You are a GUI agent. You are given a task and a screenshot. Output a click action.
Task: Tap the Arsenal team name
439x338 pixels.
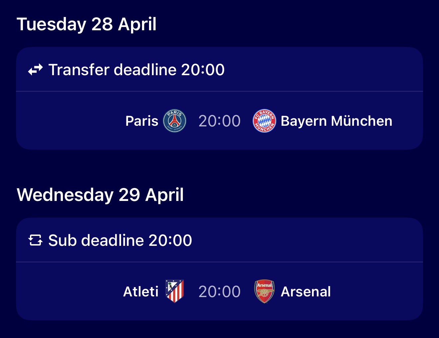(x=306, y=292)
